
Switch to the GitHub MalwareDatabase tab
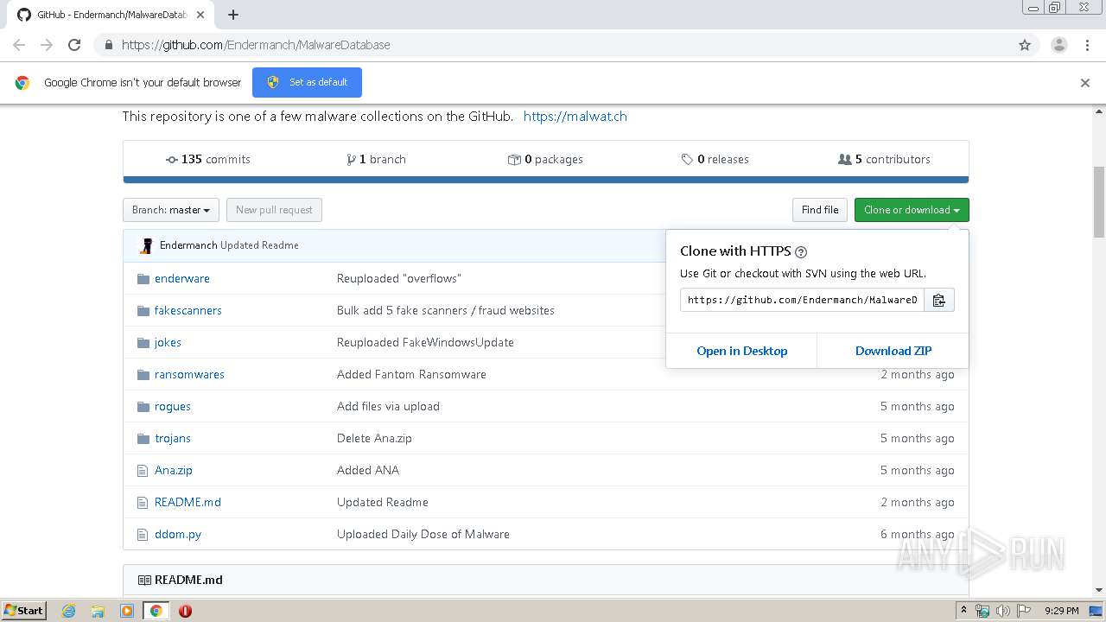click(x=112, y=15)
